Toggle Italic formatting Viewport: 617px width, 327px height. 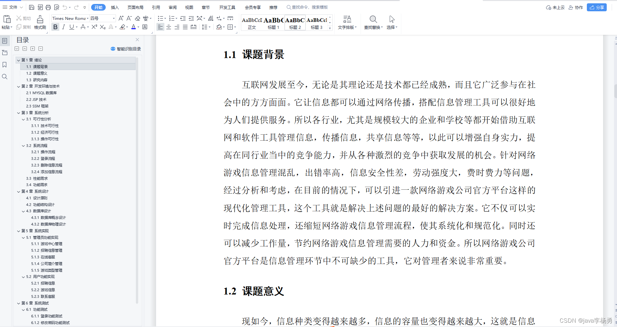(64, 27)
